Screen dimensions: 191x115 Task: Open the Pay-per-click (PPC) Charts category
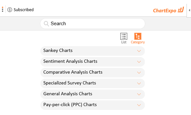(x=92, y=105)
